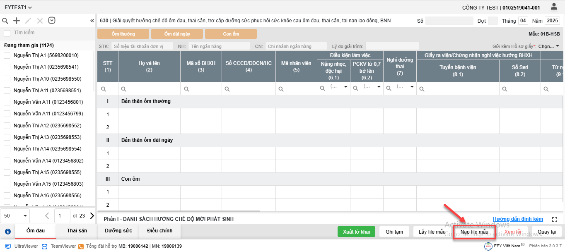Open the page size dropdown showing 50
Image resolution: width=565 pixels, height=251 pixels.
point(16,215)
